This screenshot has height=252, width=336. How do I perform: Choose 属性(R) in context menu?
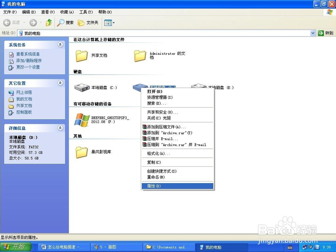[x=177, y=186]
